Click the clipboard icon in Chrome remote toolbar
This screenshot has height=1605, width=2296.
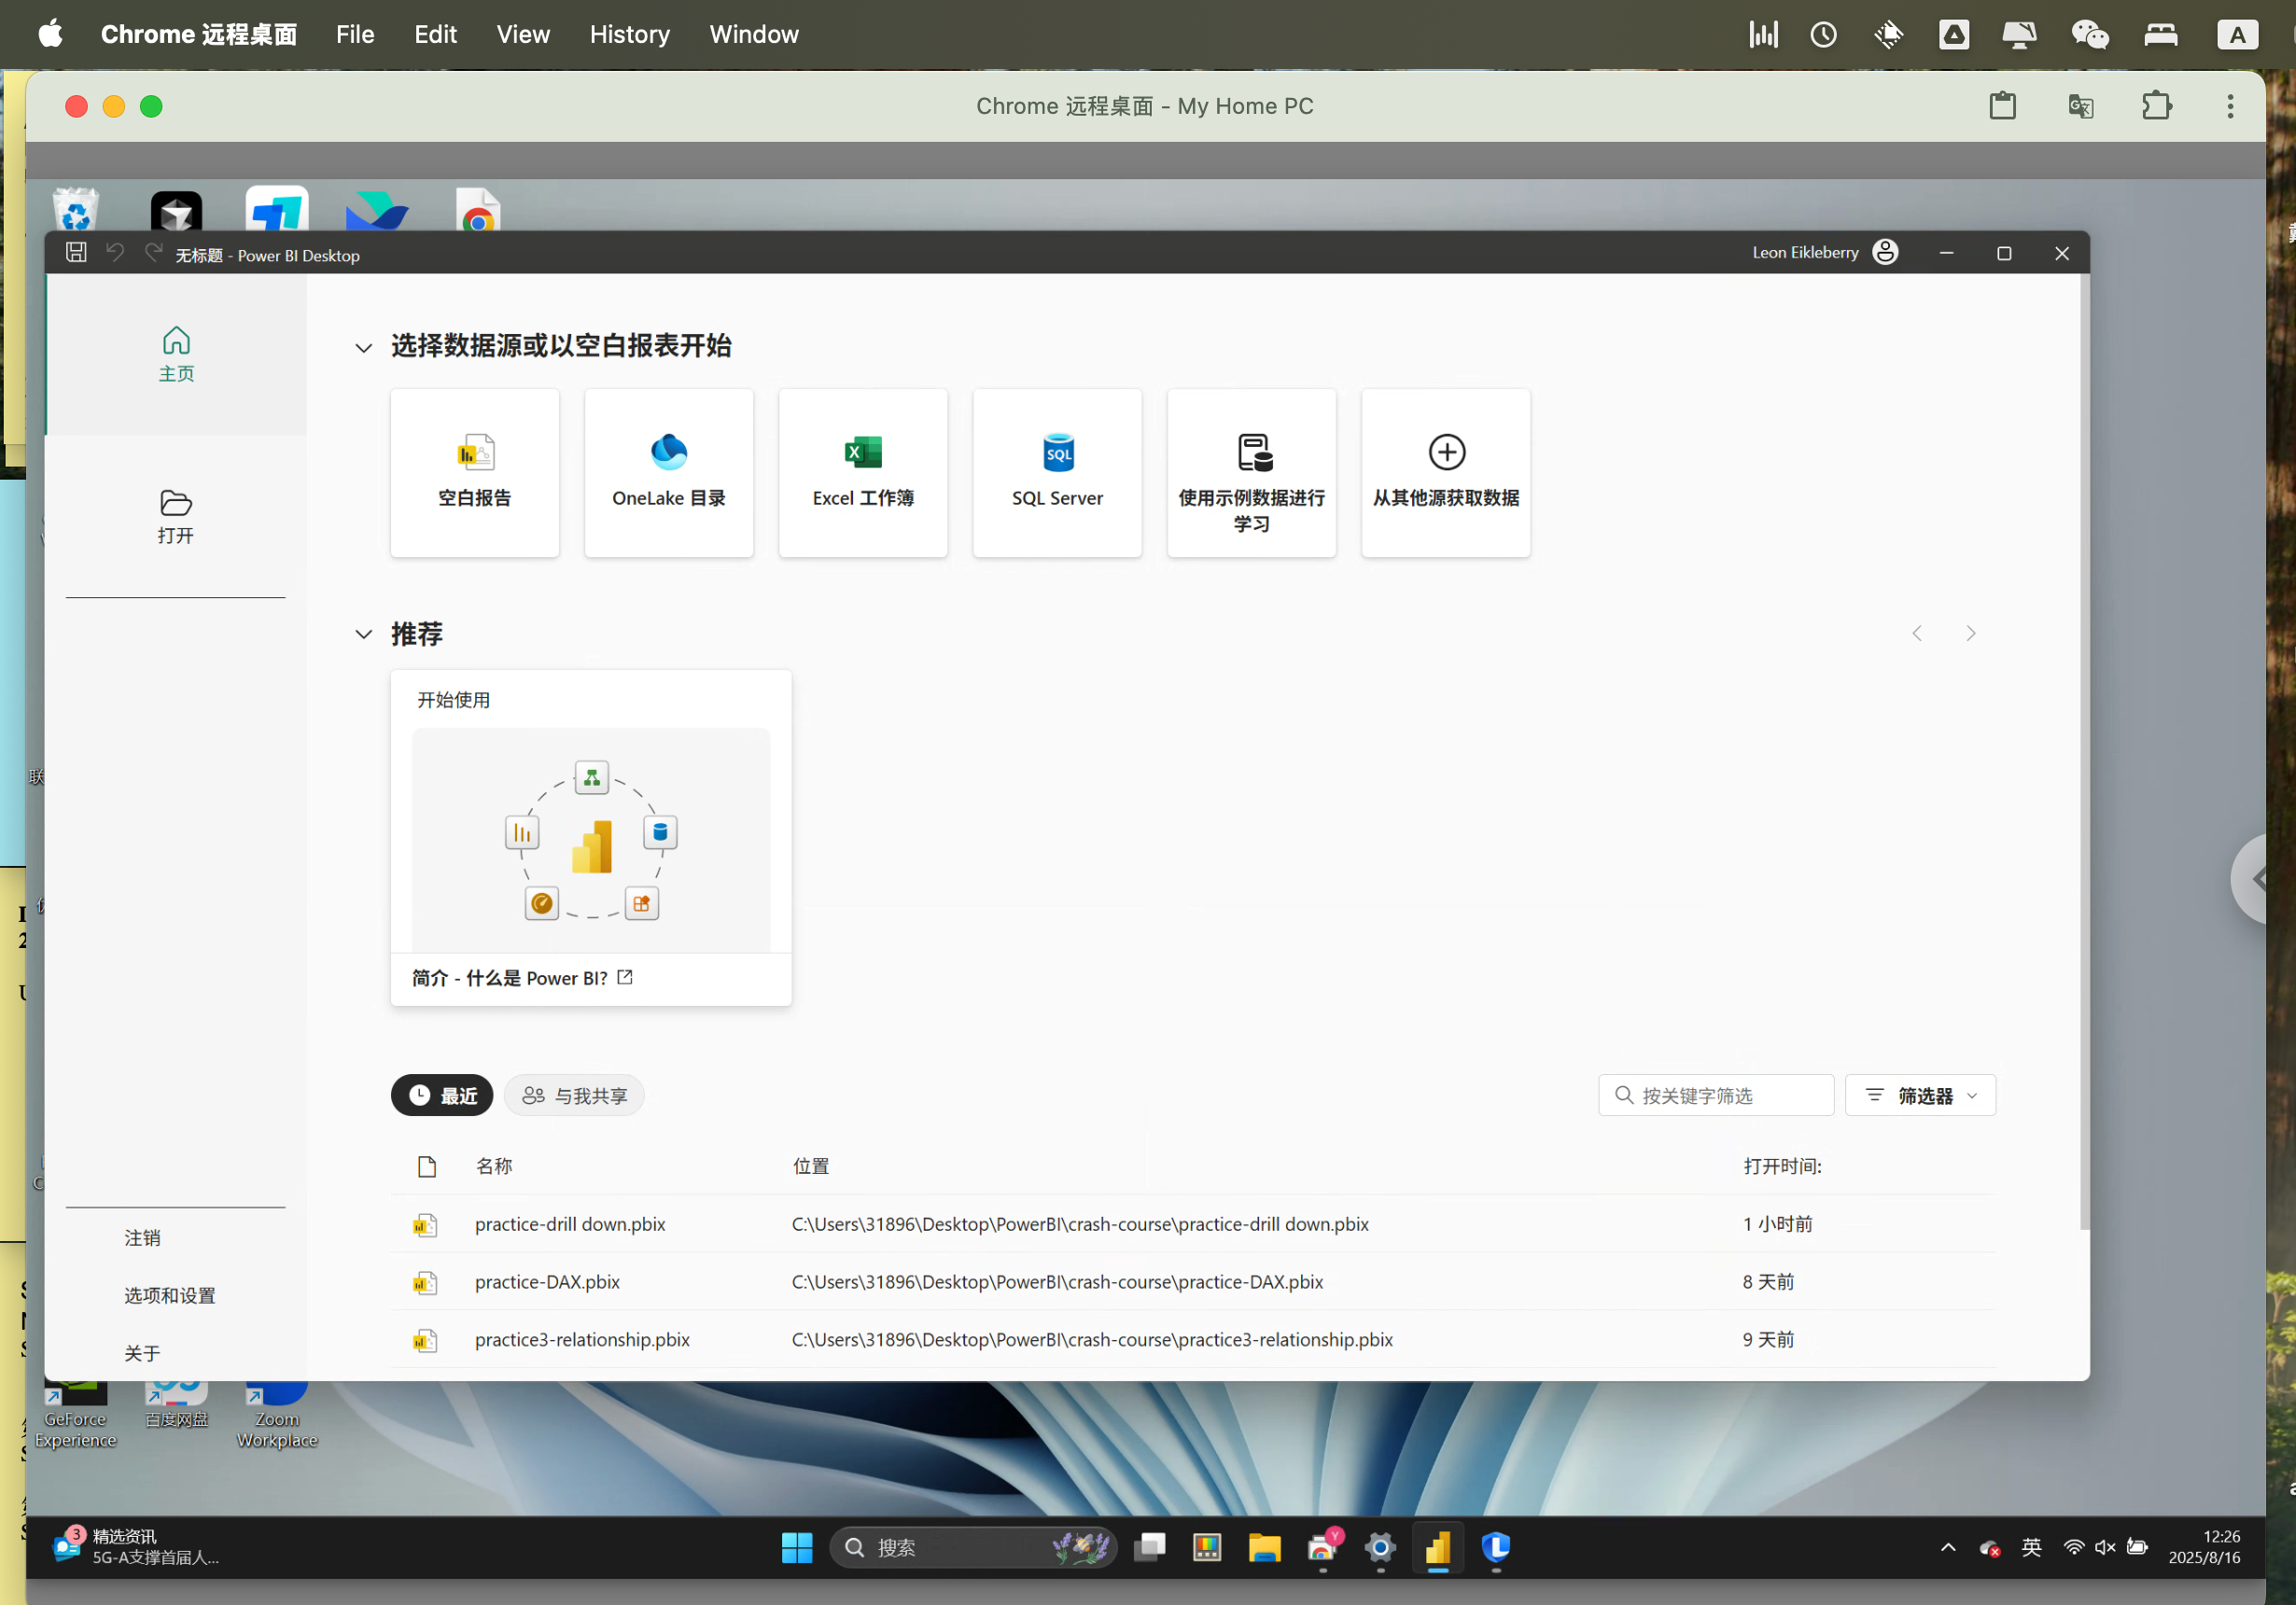point(2003,106)
